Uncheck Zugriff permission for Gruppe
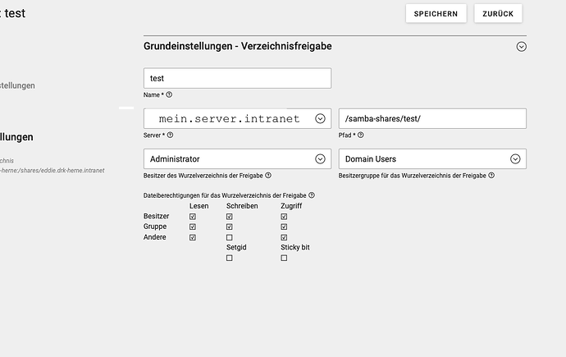566x357 pixels. (x=284, y=227)
